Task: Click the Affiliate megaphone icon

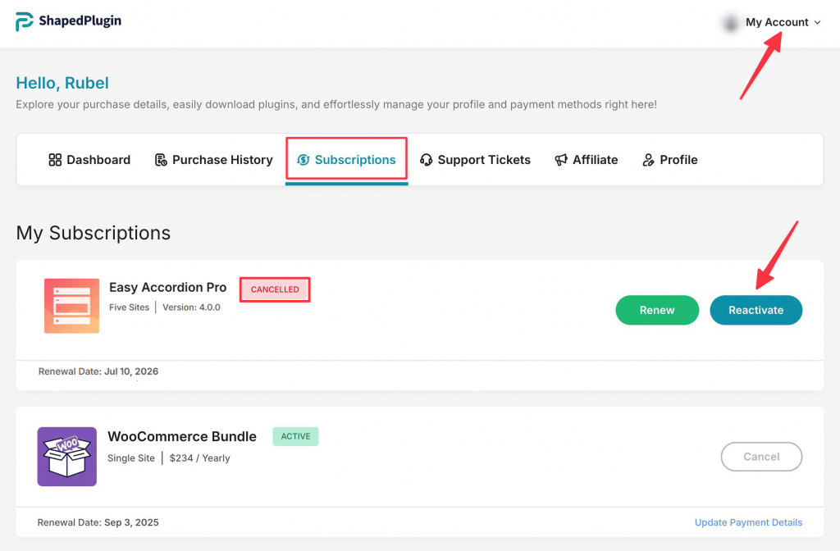Action: coord(561,160)
